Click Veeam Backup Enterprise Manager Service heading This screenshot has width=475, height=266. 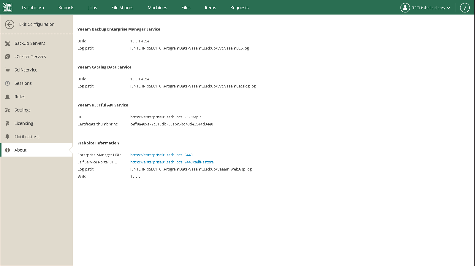point(119,29)
